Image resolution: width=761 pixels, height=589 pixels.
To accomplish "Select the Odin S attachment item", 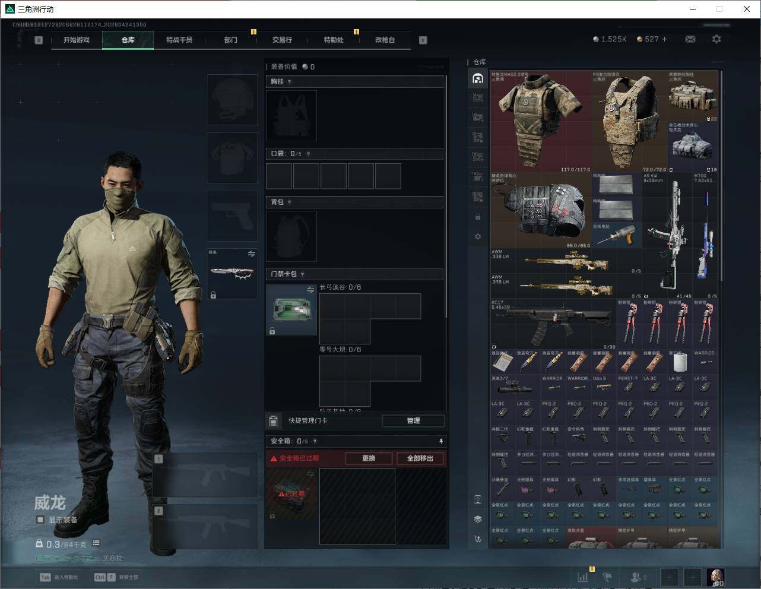I will (604, 387).
